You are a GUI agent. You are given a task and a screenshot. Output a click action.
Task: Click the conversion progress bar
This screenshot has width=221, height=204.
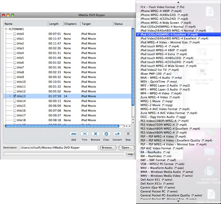tap(64, 154)
